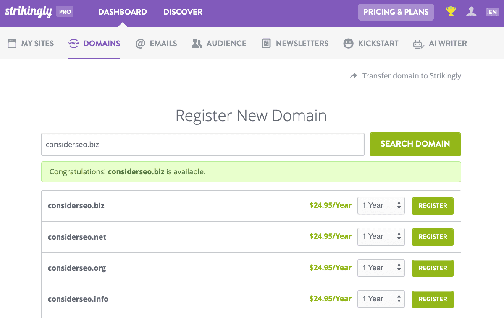Register the considerseo.info domain
Screen dimensions: 504x318
point(432,299)
